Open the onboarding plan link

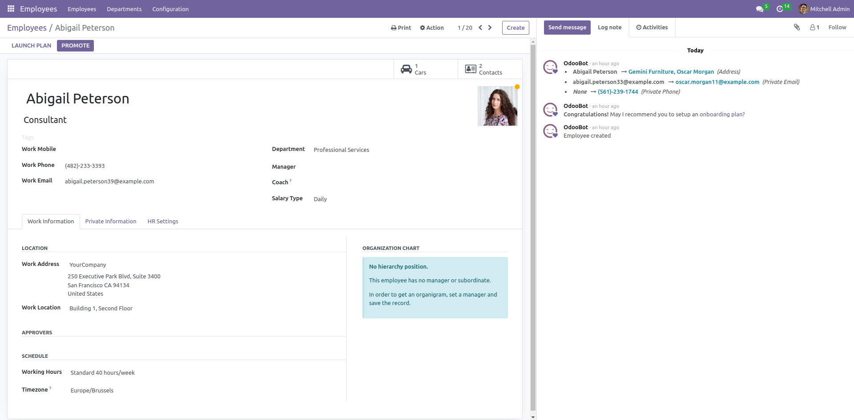pyautogui.click(x=722, y=115)
